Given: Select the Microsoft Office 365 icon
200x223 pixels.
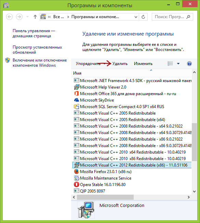Looking at the screenshot, I should click(x=77, y=94).
